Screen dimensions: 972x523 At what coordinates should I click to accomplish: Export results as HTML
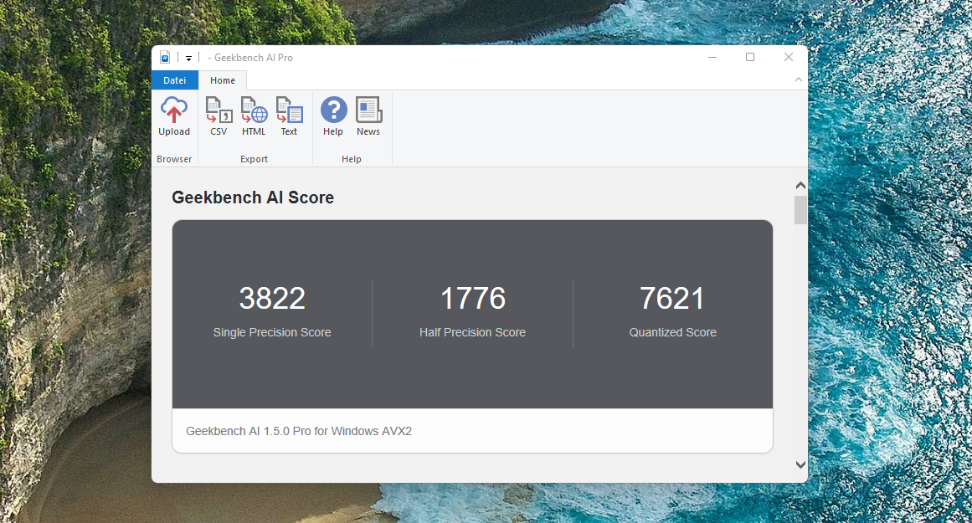pos(254,117)
